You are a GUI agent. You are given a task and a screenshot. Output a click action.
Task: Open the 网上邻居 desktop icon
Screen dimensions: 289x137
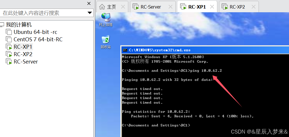pos(106,20)
